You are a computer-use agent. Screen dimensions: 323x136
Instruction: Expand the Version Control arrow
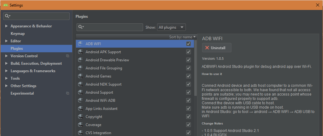(x=6, y=56)
